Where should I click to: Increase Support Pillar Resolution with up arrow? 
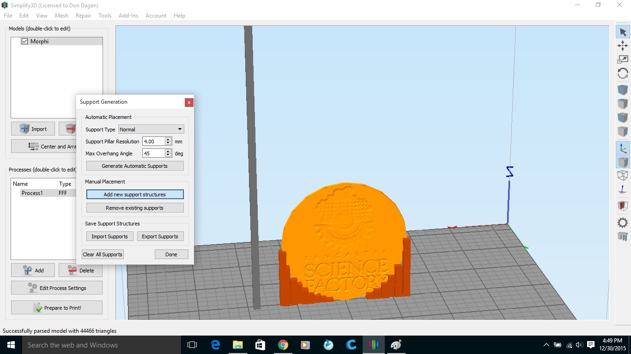[168, 139]
